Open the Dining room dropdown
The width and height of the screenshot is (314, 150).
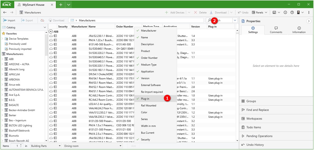tap(93, 146)
